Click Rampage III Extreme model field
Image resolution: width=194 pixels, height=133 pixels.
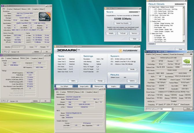tap(77, 99)
